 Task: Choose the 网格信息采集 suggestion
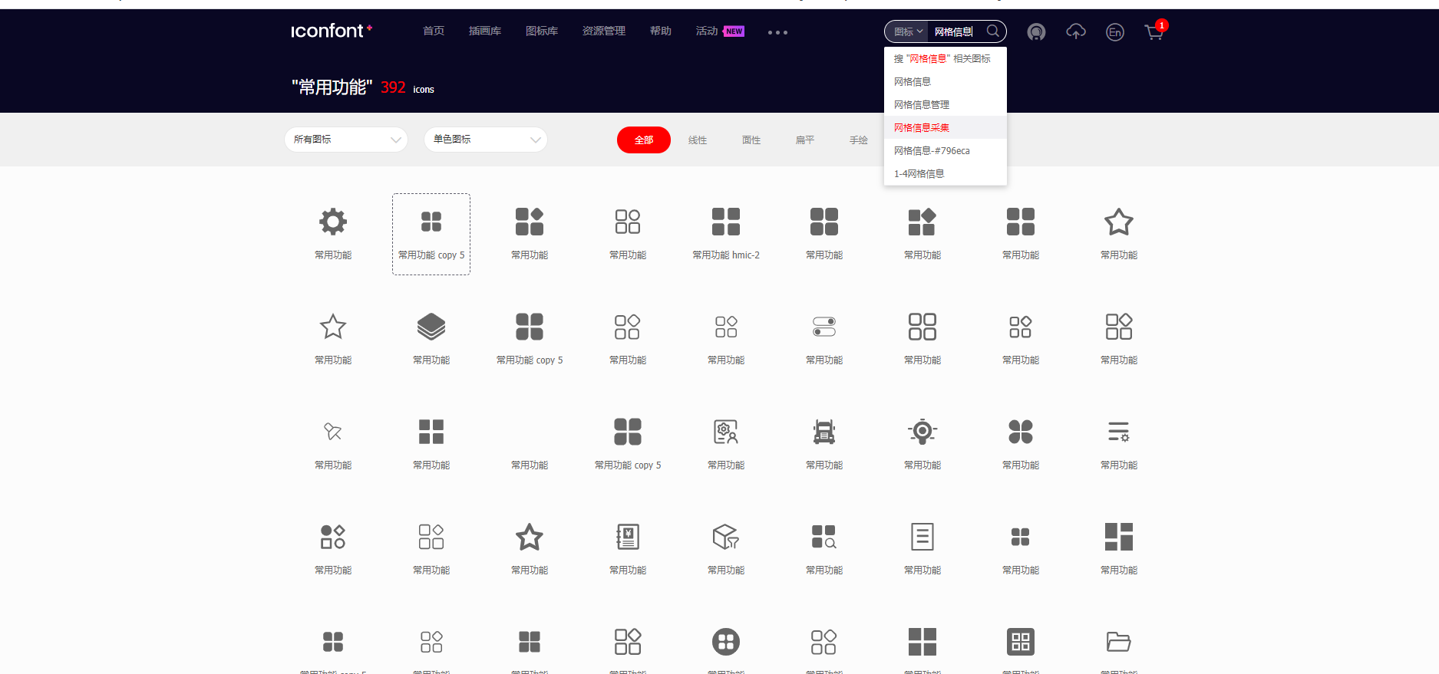946,127
